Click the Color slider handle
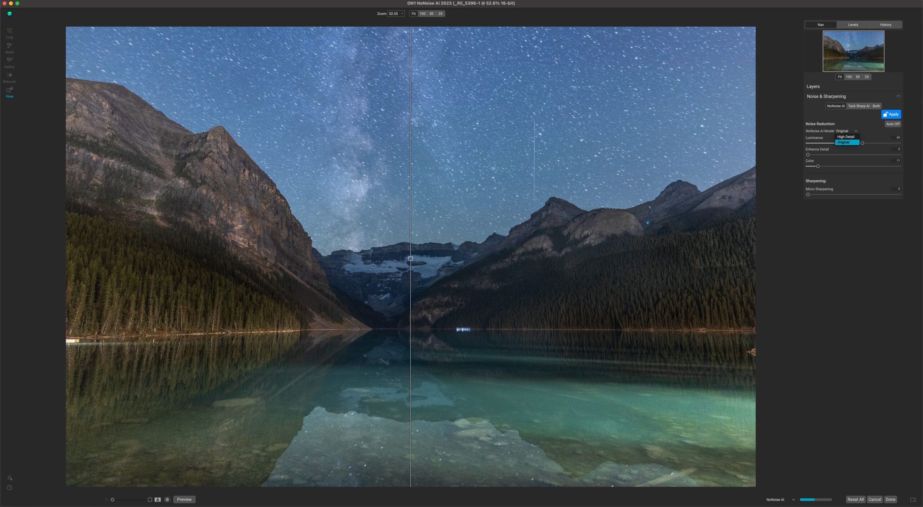 pyautogui.click(x=818, y=166)
